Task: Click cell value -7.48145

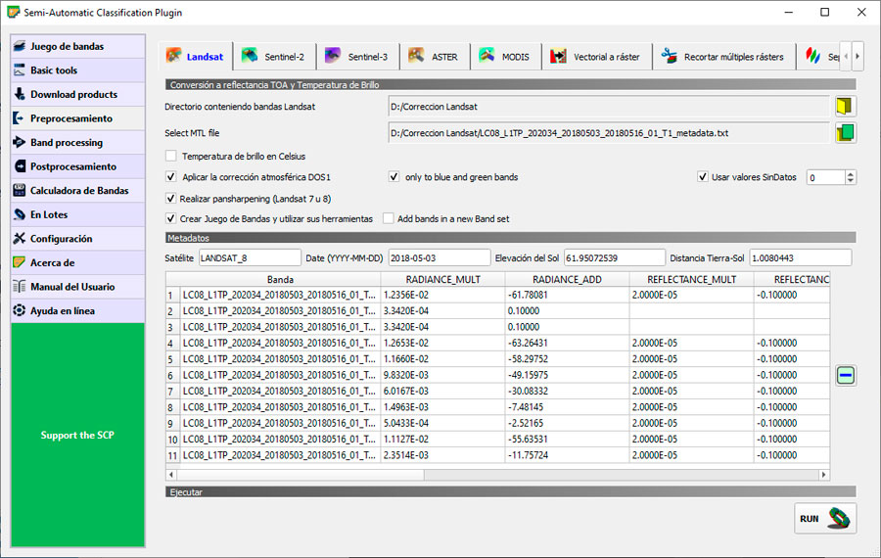Action: pos(567,407)
